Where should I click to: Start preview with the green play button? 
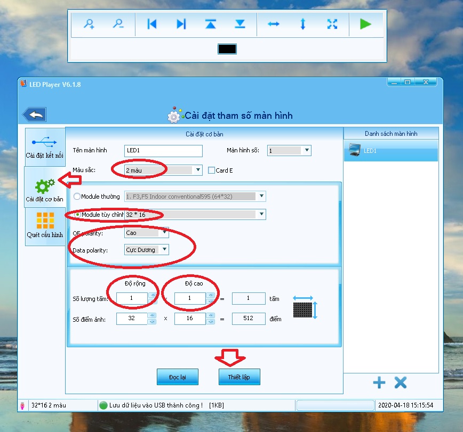(x=365, y=24)
